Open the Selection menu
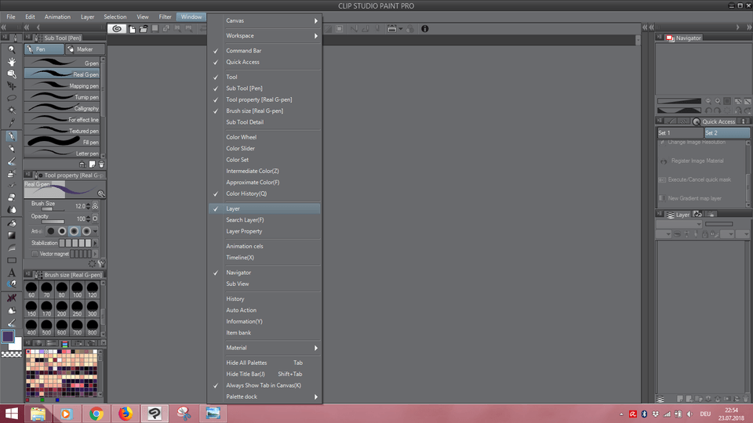This screenshot has width=753, height=423. (115, 16)
